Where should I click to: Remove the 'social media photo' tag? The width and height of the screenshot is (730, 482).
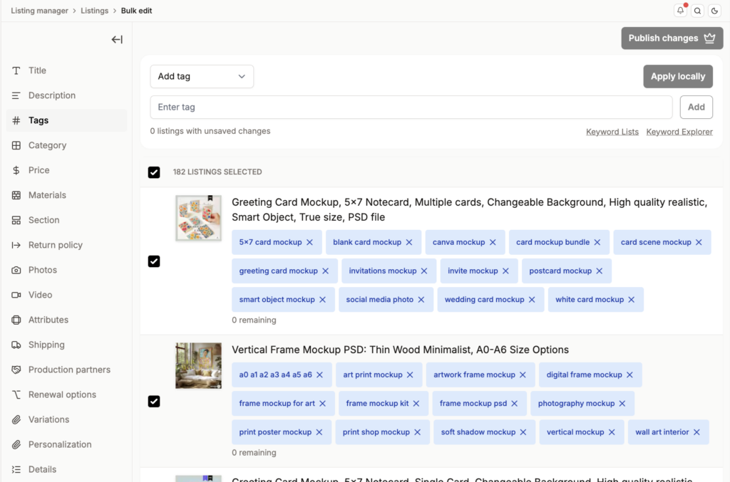(421, 300)
